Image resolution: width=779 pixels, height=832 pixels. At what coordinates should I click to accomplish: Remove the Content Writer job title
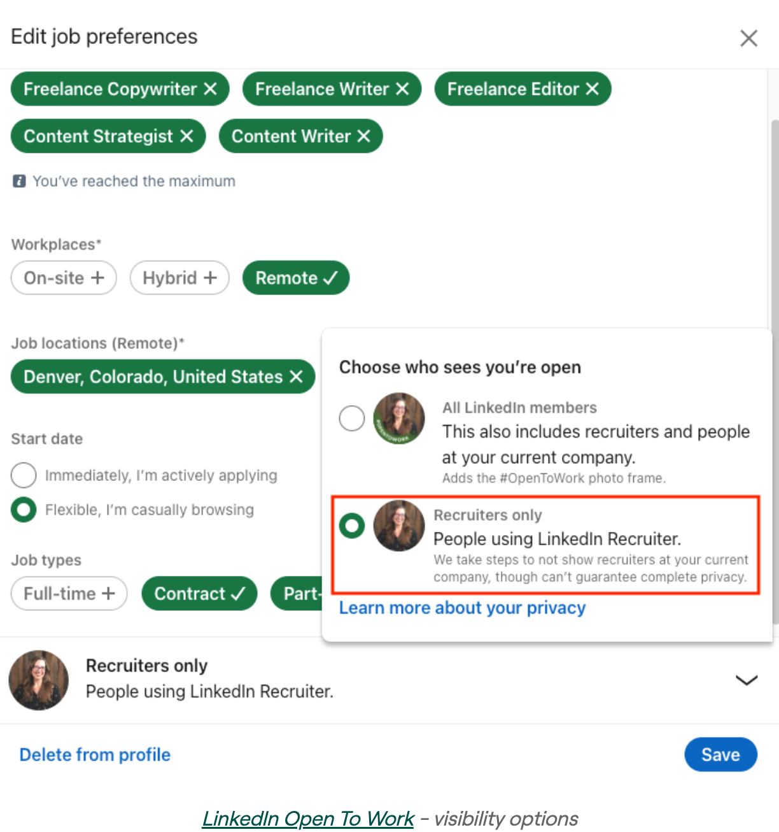point(363,136)
